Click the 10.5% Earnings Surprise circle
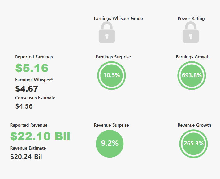The width and height of the screenshot is (220, 179). click(x=111, y=75)
